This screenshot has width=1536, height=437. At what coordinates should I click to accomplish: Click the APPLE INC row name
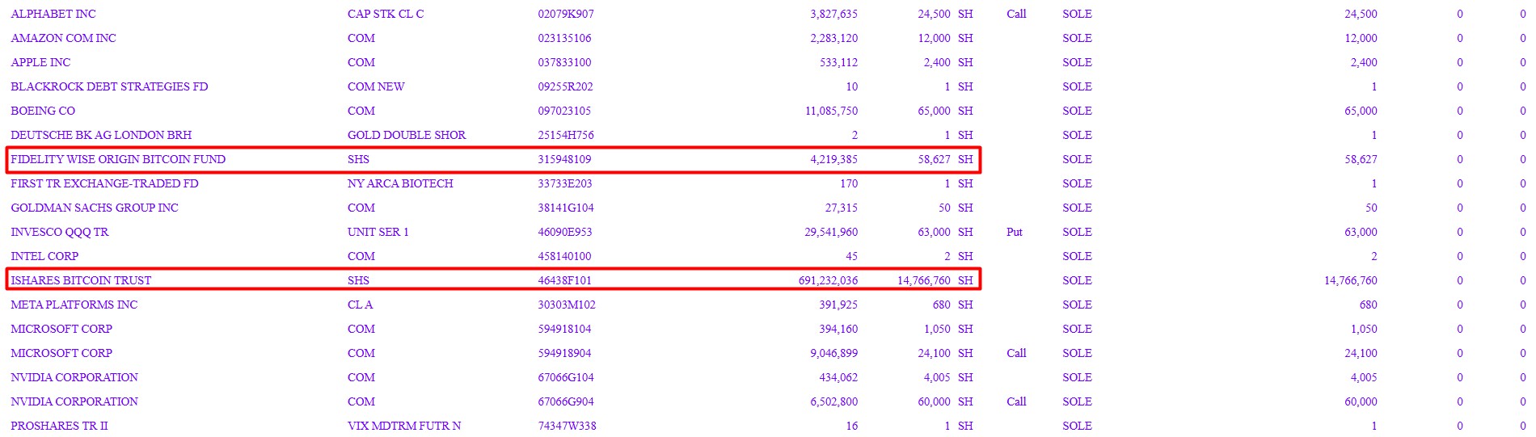coord(40,62)
